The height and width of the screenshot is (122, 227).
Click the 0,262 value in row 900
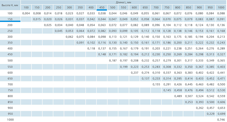(200, 108)
